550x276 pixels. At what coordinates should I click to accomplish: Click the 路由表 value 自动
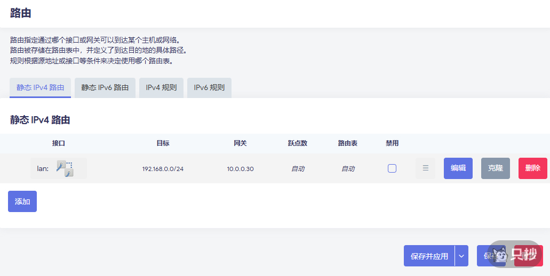click(348, 169)
